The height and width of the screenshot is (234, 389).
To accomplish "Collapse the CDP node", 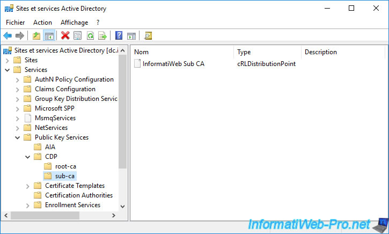I will click(27, 157).
